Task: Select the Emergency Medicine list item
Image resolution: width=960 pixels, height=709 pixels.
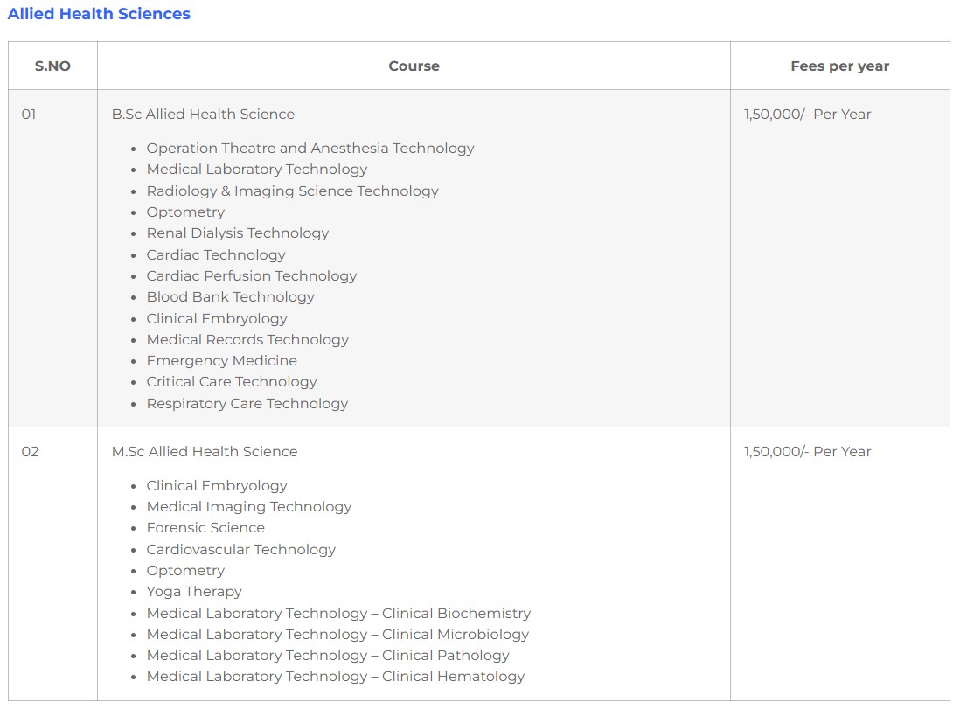Action: 222,360
